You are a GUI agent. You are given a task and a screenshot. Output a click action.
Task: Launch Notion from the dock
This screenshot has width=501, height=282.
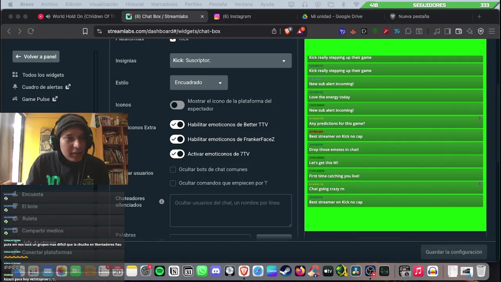coord(174,271)
